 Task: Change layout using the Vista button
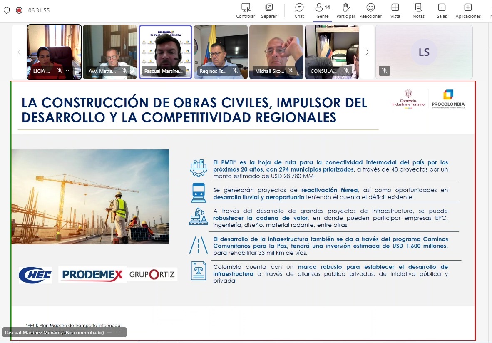pyautogui.click(x=395, y=11)
